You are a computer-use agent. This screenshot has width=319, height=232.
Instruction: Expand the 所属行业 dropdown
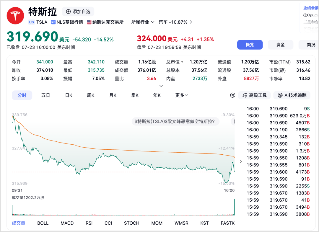(x=143, y=22)
